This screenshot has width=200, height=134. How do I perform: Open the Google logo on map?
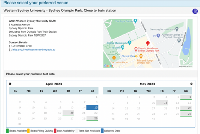tap(109, 66)
